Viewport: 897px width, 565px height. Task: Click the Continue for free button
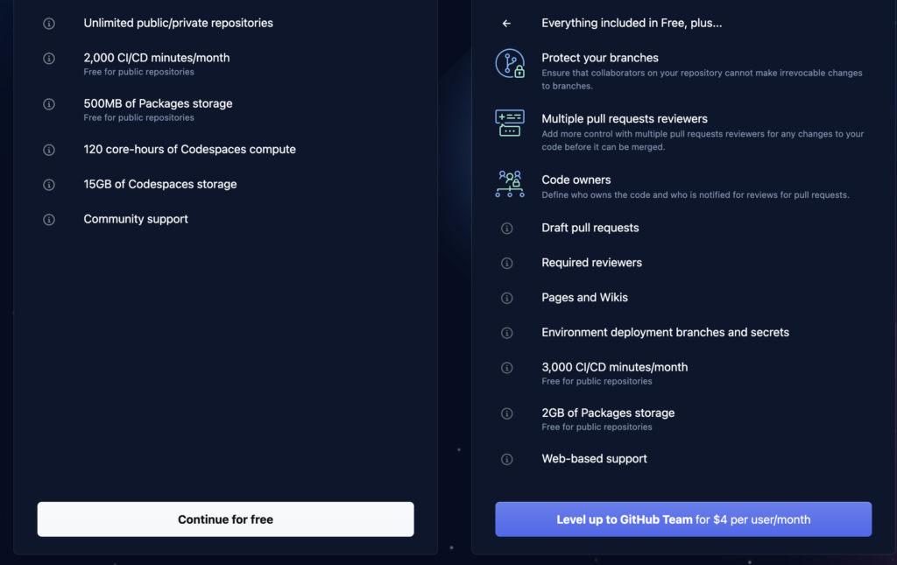pos(225,519)
